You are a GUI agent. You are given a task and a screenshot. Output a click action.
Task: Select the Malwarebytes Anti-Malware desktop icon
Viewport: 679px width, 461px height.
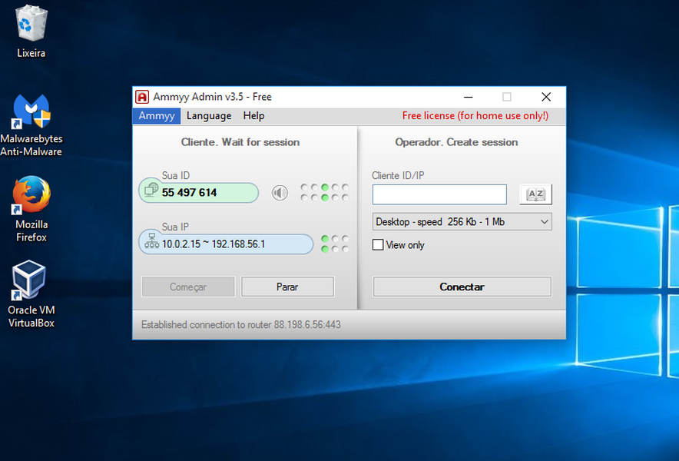31,125
